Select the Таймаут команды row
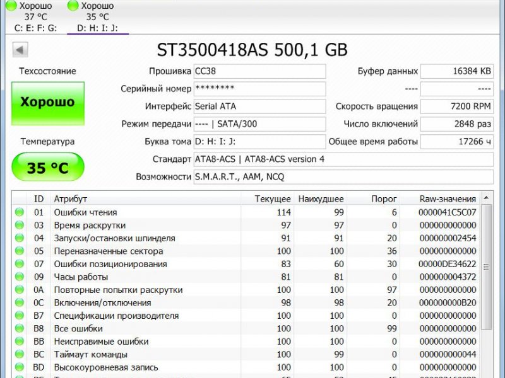The height and width of the screenshot is (378, 505). (246, 354)
